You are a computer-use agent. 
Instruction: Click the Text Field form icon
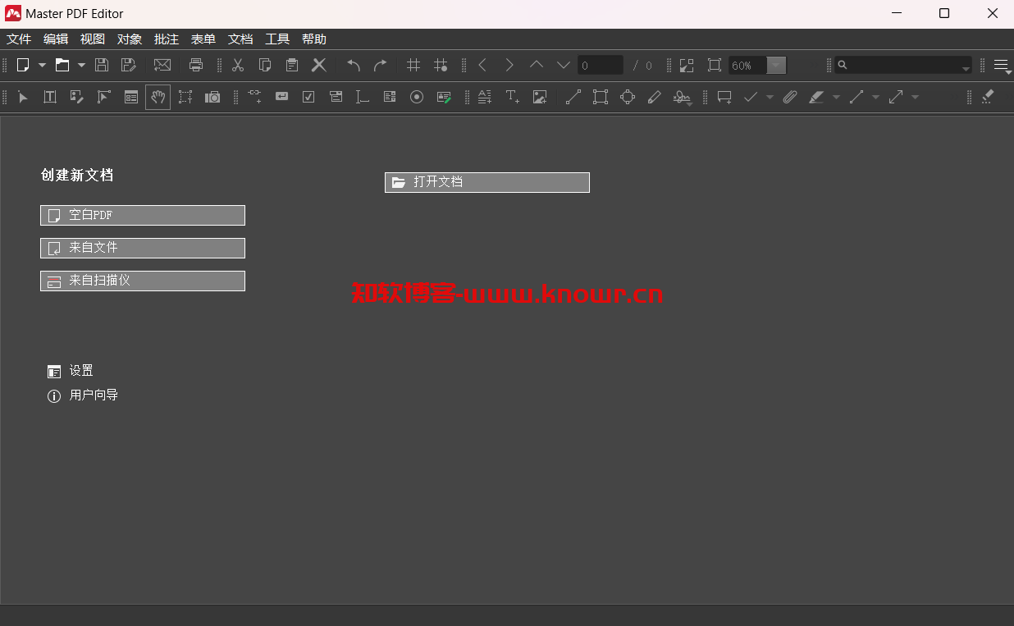[363, 97]
